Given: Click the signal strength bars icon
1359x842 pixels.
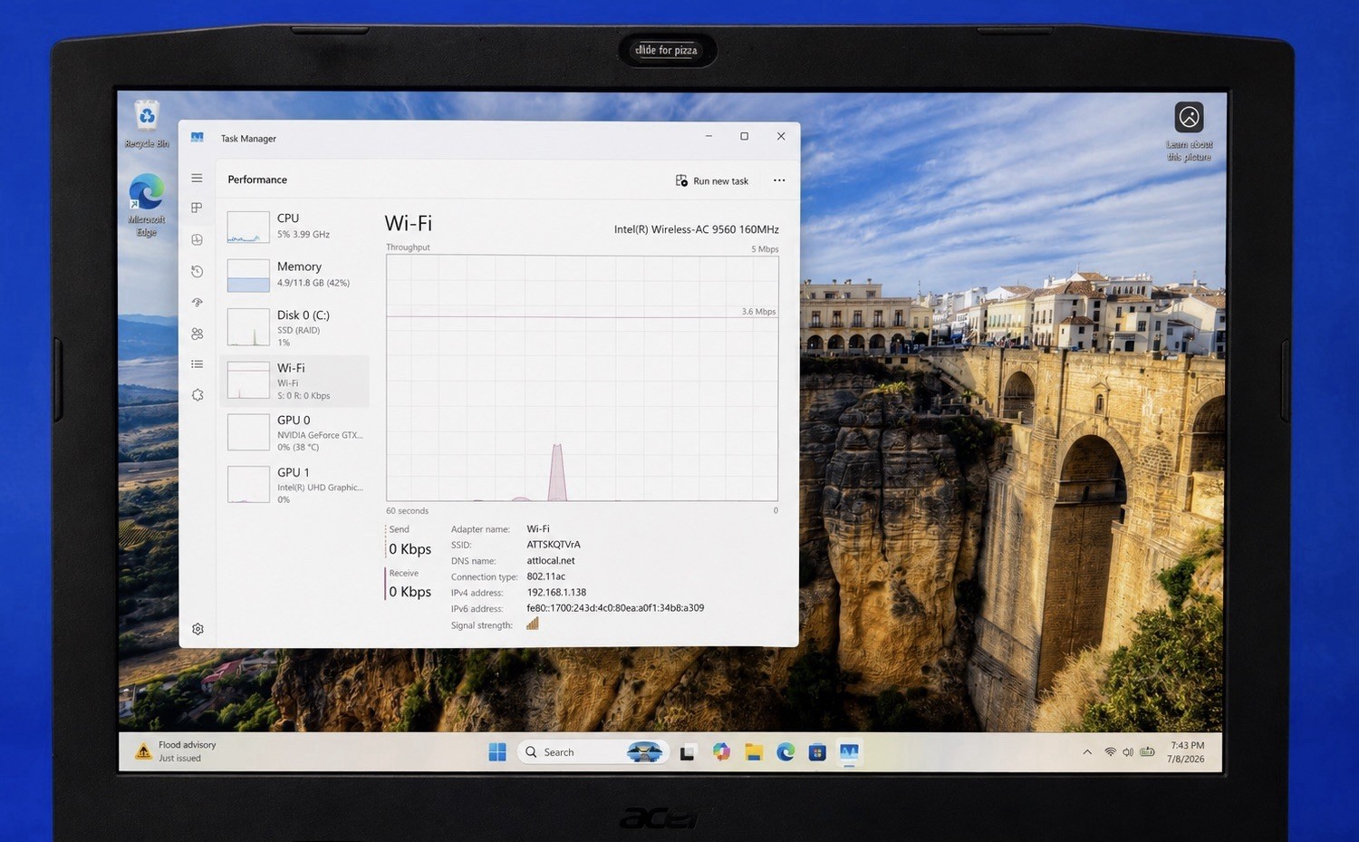Looking at the screenshot, I should pos(533,624).
